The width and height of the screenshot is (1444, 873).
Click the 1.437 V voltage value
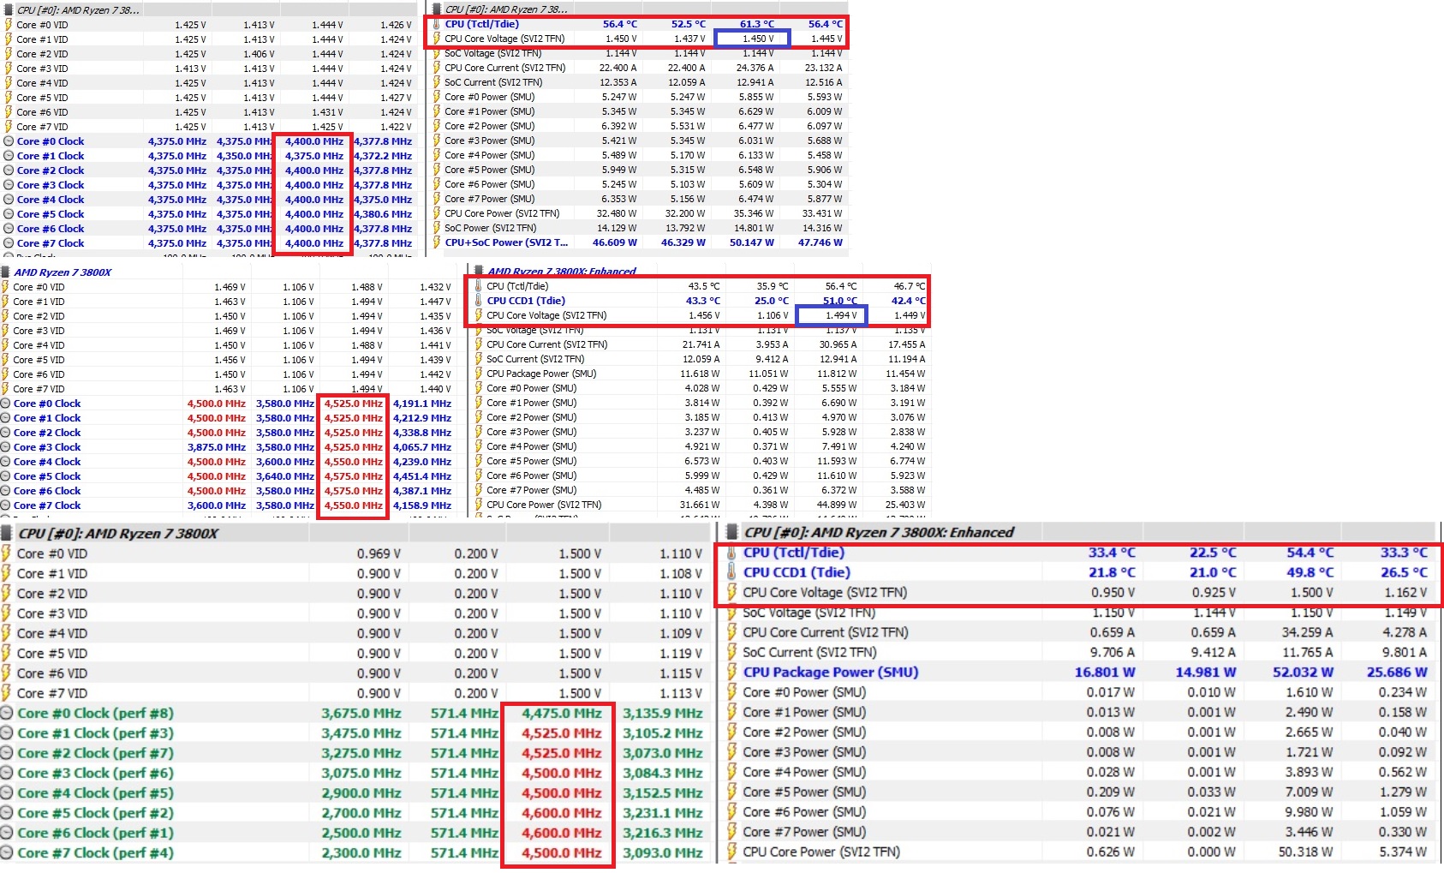click(689, 39)
